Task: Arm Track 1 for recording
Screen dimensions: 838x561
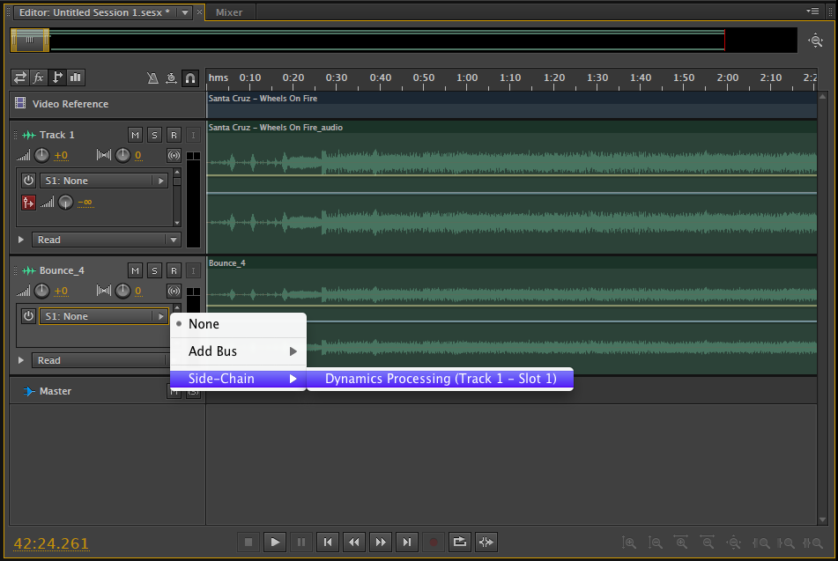Action: (174, 135)
